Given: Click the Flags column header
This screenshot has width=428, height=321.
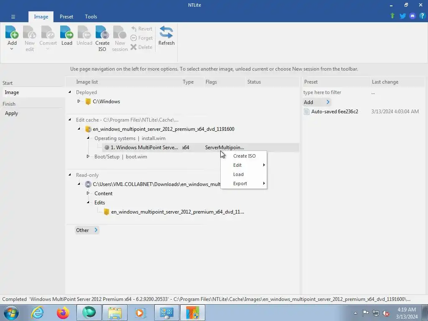Looking at the screenshot, I should pos(225,82).
